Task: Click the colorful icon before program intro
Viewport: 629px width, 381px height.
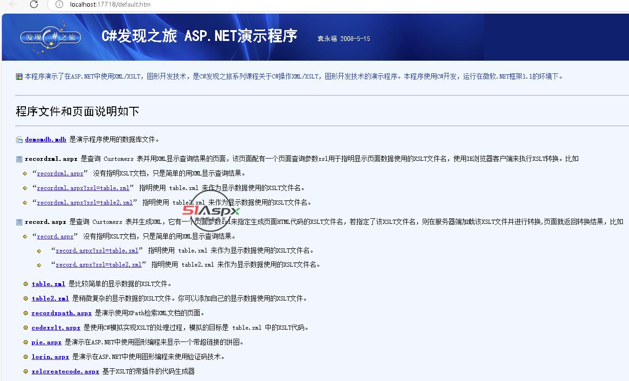Action: 19,77
